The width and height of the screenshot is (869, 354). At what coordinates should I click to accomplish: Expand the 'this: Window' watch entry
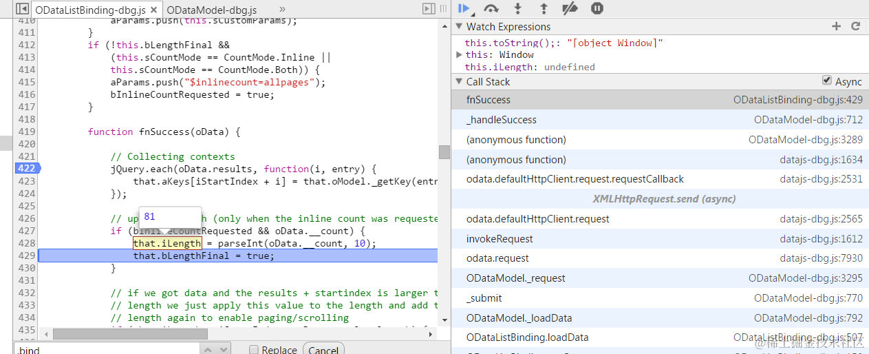(x=459, y=54)
